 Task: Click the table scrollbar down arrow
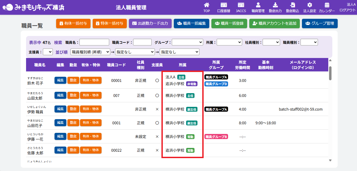(330, 160)
